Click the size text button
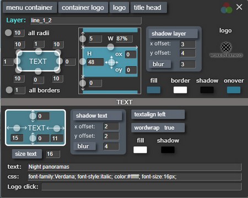 pos(27,154)
